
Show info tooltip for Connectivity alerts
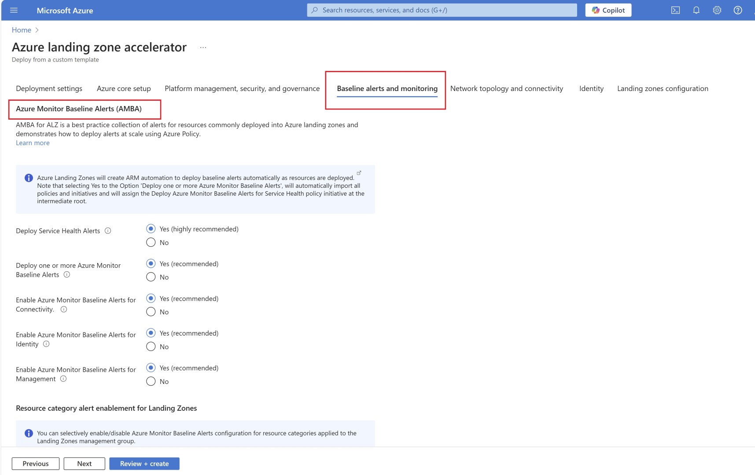pos(64,309)
